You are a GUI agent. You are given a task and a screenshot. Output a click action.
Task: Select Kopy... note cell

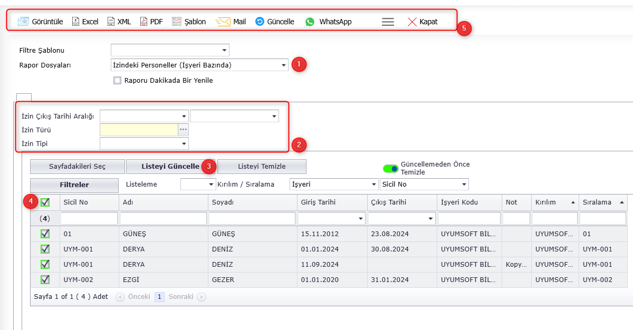pos(516,264)
